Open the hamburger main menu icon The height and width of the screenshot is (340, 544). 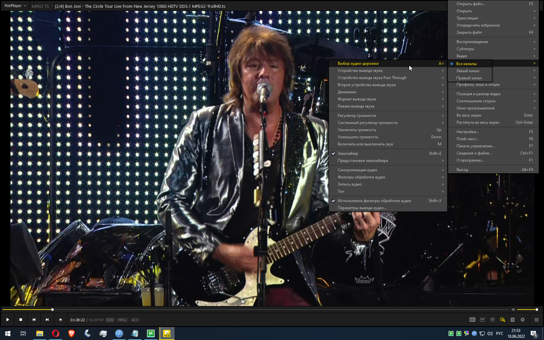click(537, 320)
